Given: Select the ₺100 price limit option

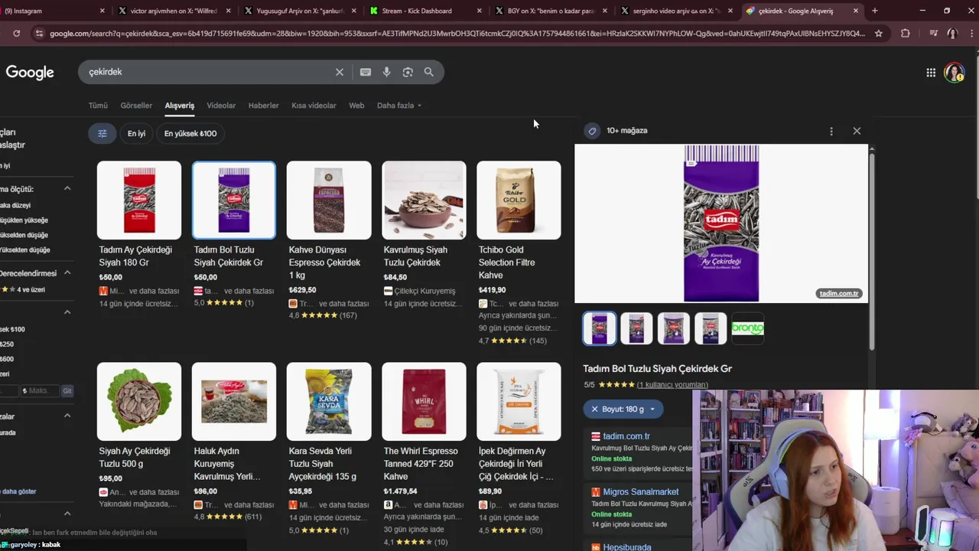Looking at the screenshot, I should tap(12, 329).
